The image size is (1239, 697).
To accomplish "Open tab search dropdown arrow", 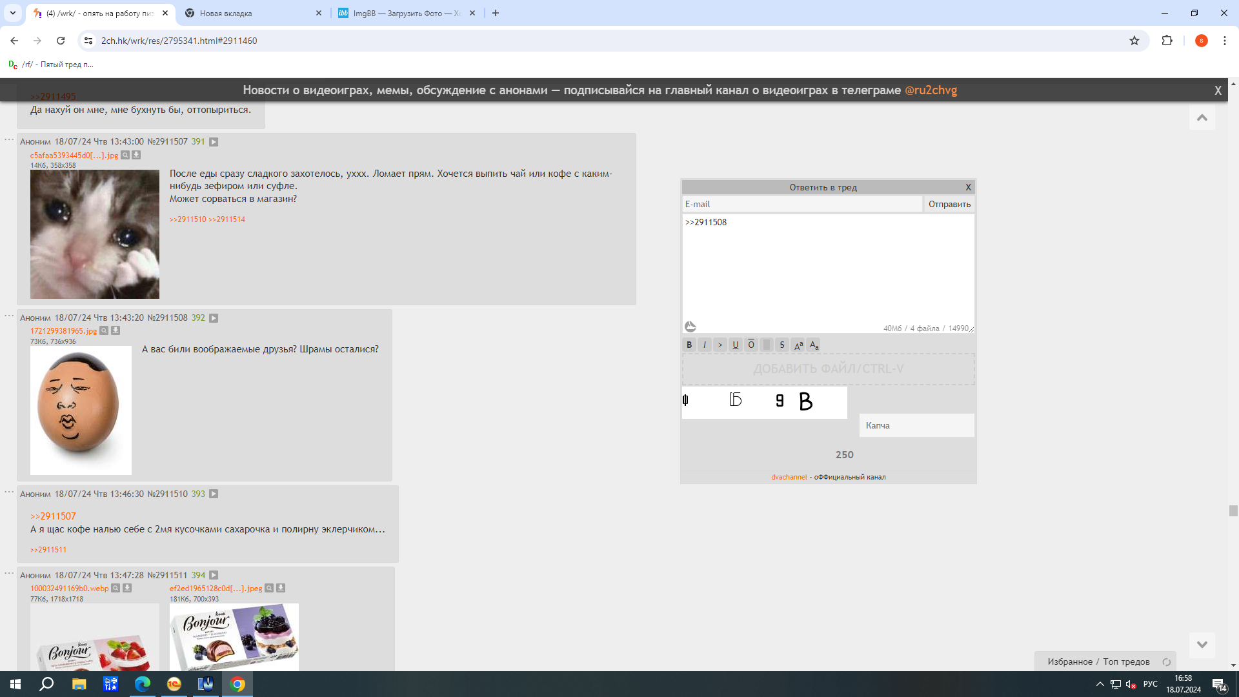I will point(12,13).
